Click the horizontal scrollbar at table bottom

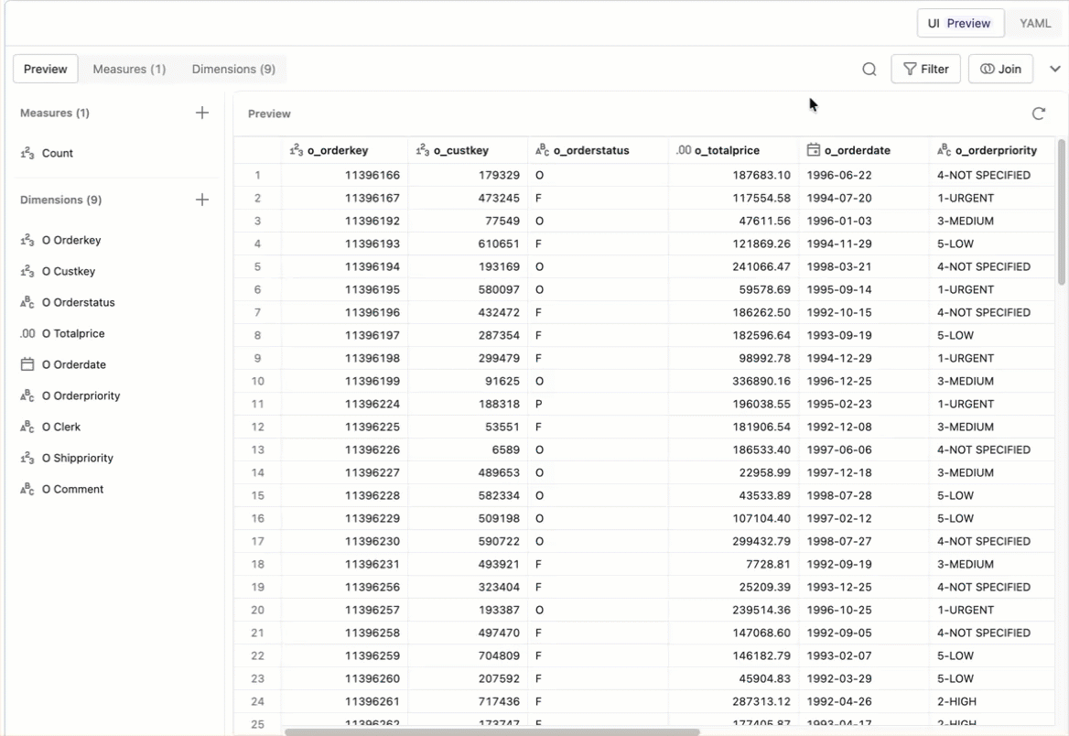(x=491, y=731)
